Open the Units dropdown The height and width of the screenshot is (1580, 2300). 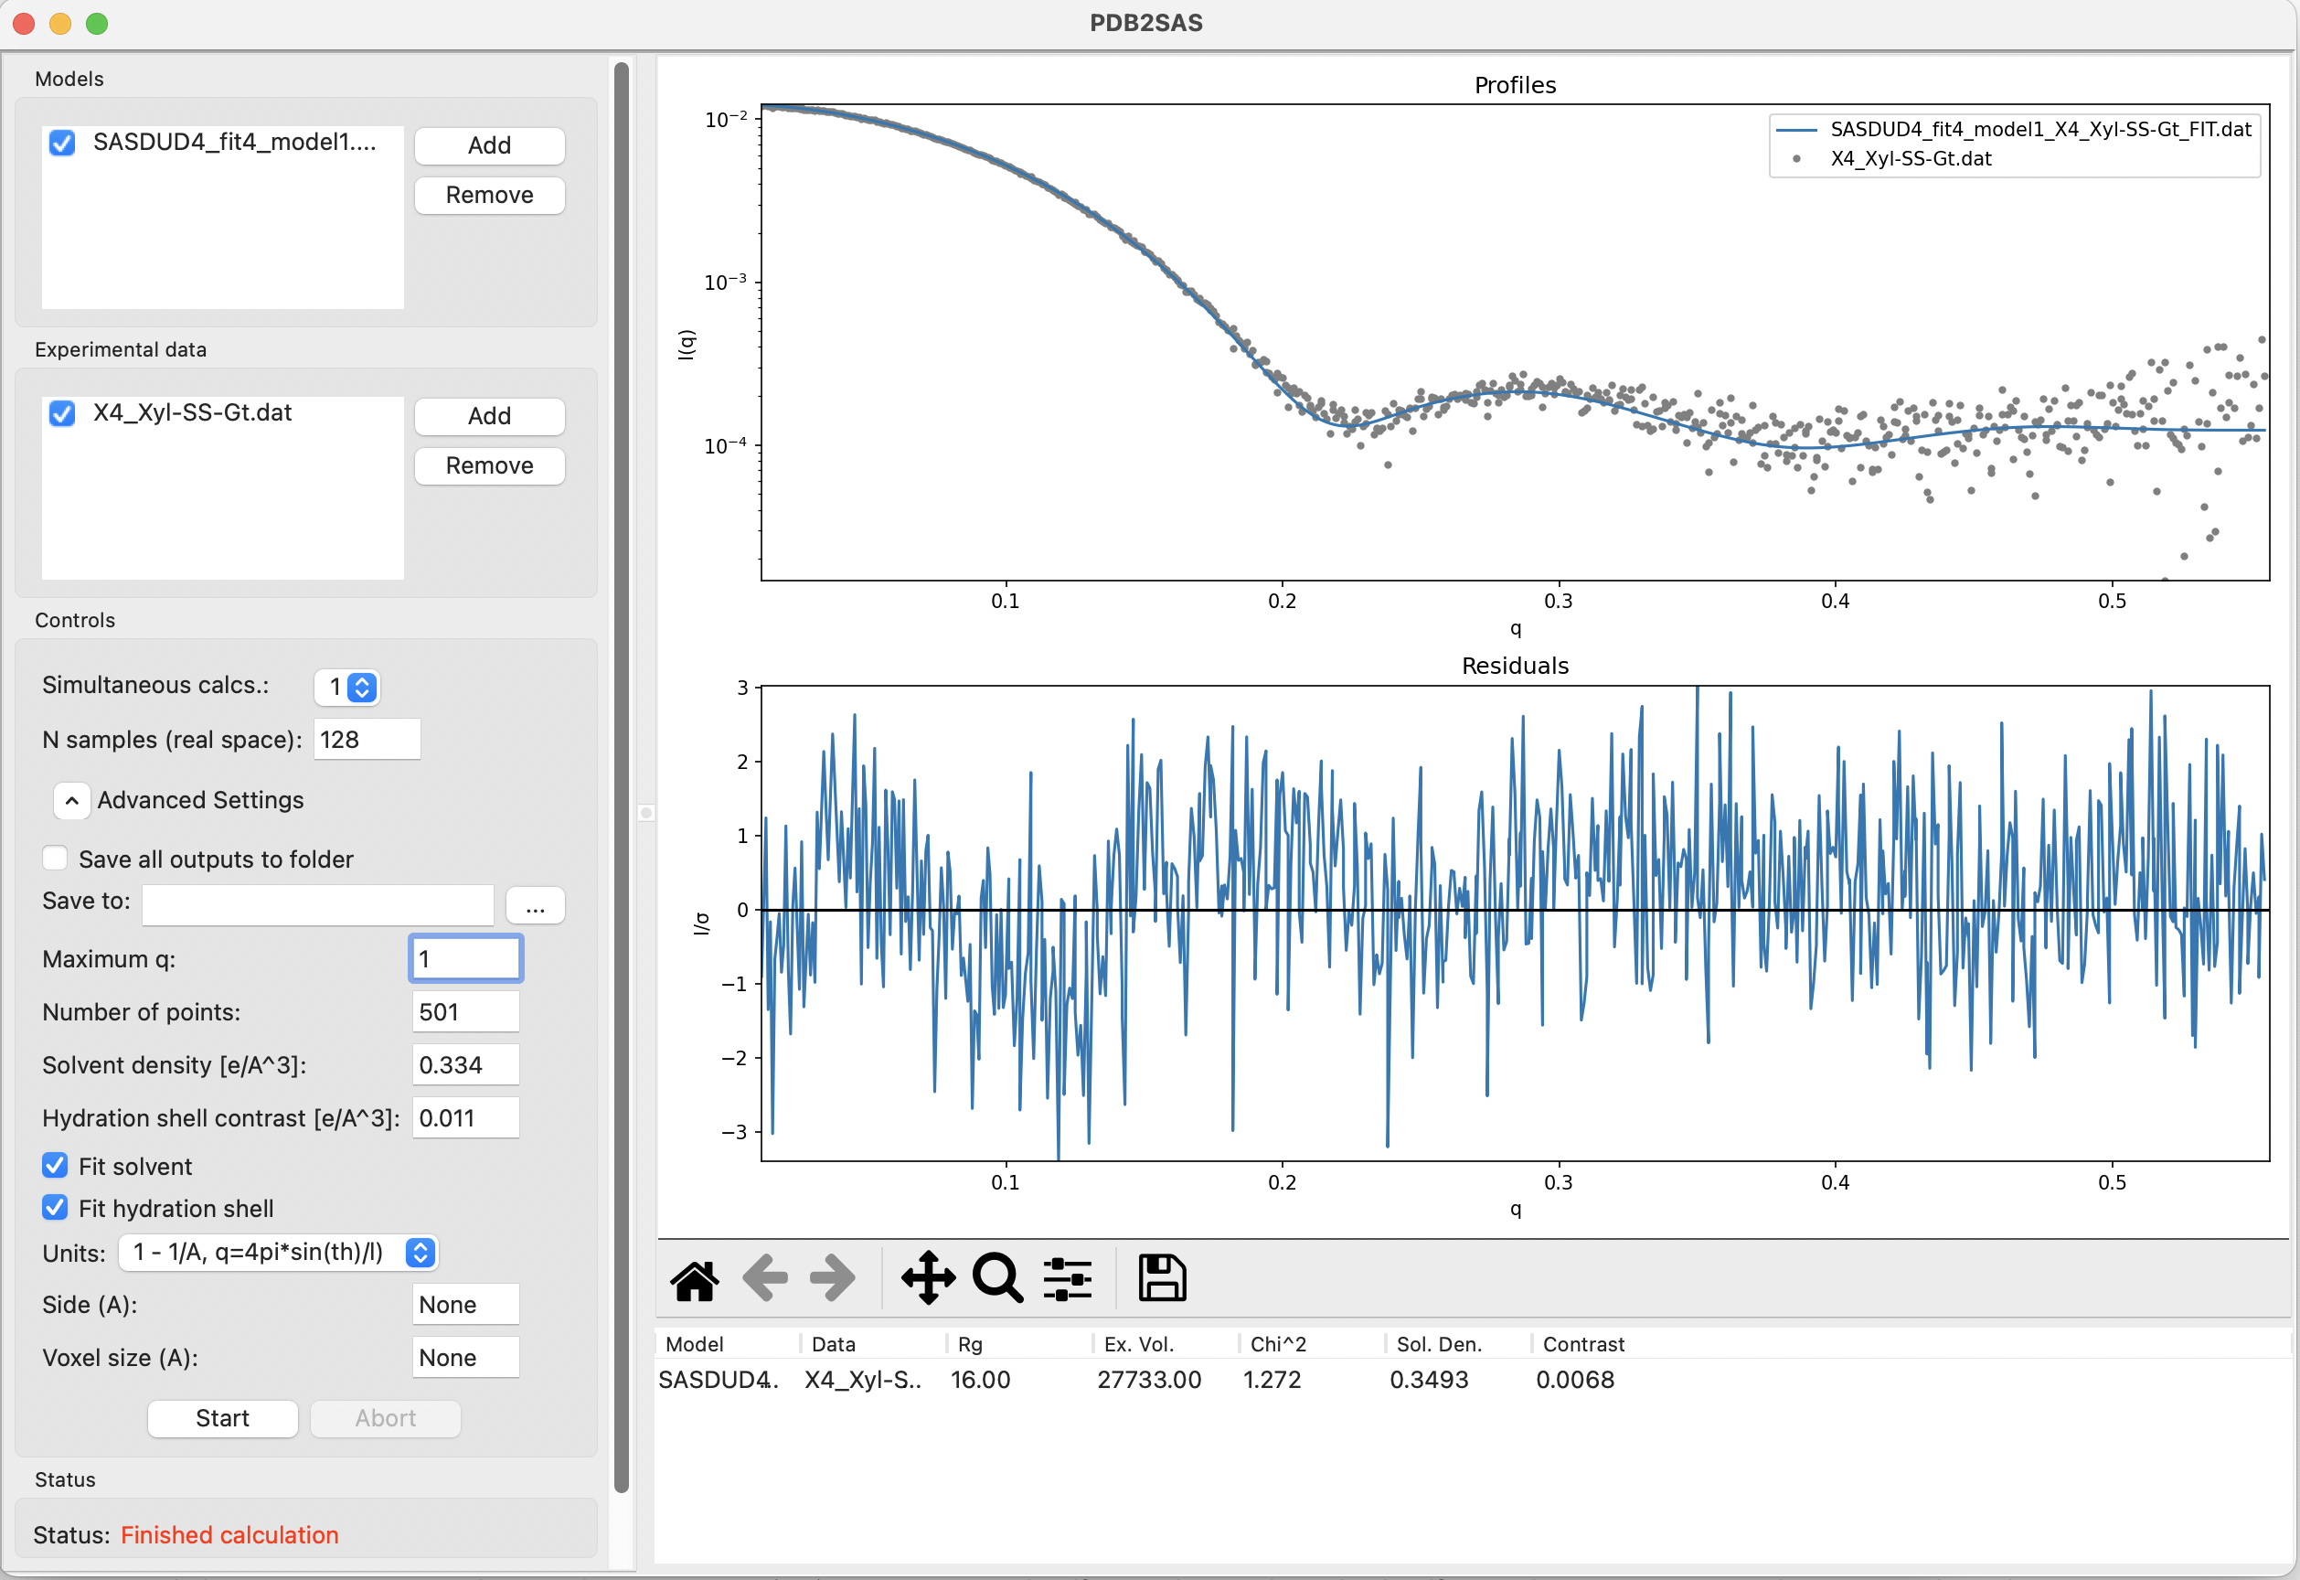pyautogui.click(x=278, y=1254)
